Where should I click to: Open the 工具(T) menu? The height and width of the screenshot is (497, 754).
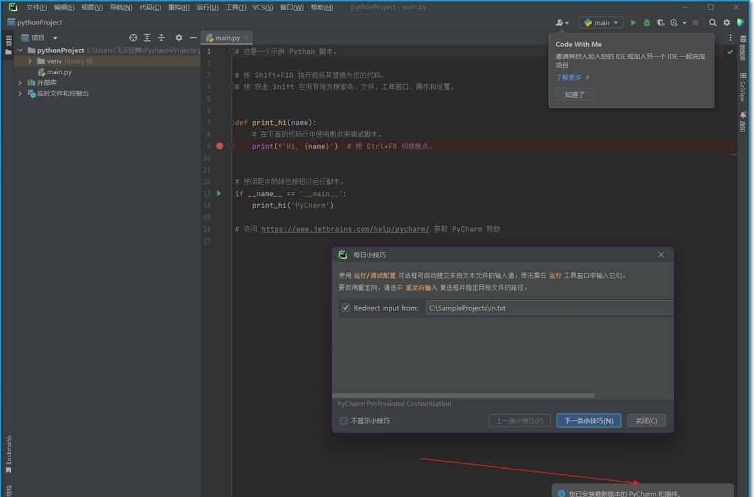pos(236,7)
